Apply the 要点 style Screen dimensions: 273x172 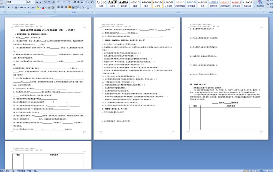(x=146, y=4)
